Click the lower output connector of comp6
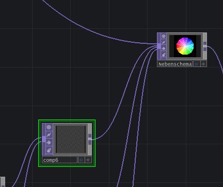223x187 pixels. click(90, 143)
